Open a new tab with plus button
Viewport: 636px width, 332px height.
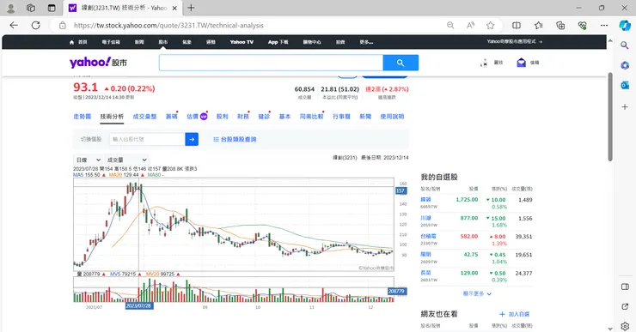[x=191, y=8]
